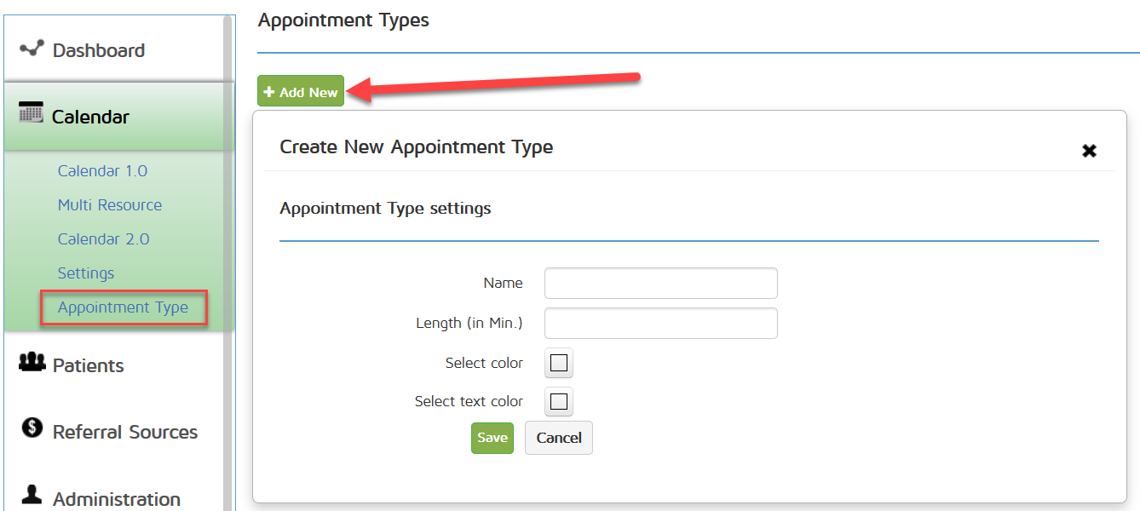Open calendar Settings submenu item
This screenshot has width=1140, height=511.
tap(86, 273)
